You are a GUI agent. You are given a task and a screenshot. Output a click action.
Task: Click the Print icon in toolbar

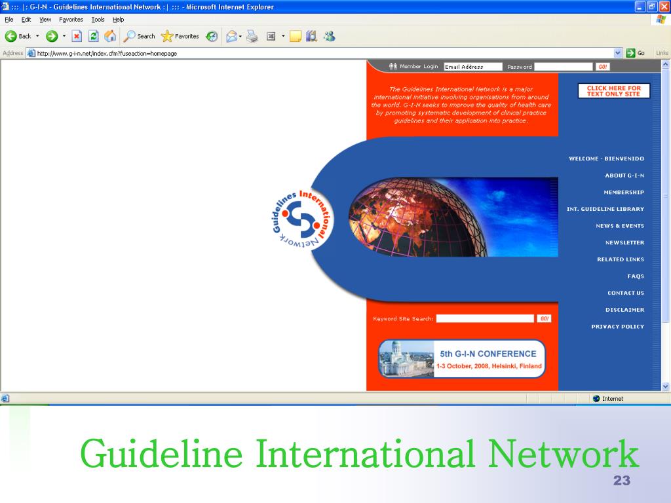[252, 37]
